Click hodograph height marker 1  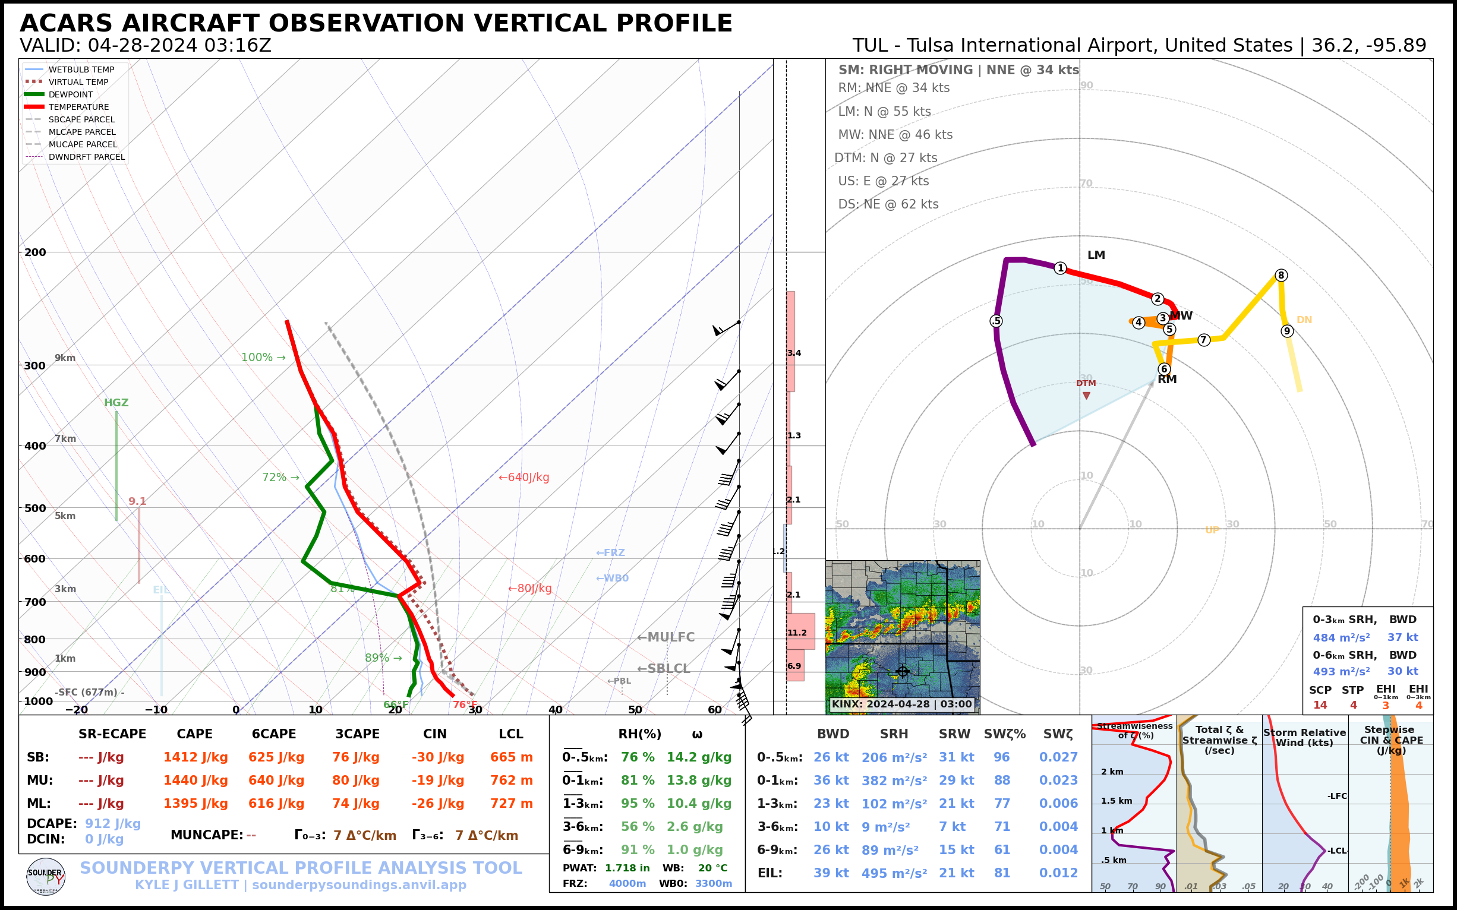point(1060,268)
